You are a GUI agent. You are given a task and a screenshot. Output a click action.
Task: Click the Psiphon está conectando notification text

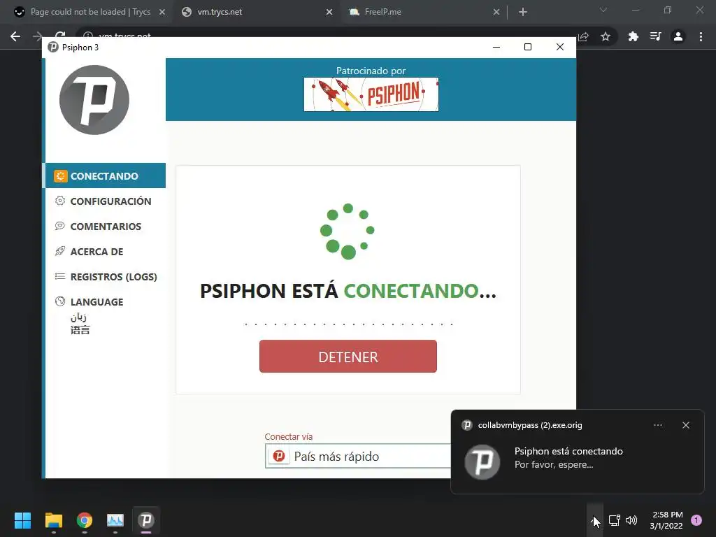[x=568, y=451]
